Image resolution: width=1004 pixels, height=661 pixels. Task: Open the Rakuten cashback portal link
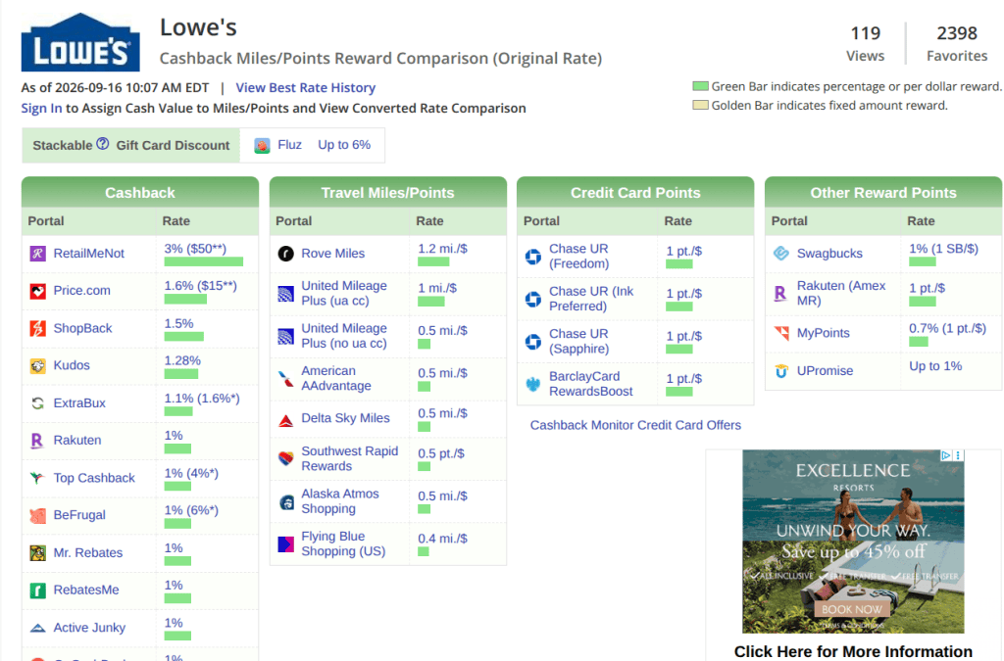coord(76,440)
